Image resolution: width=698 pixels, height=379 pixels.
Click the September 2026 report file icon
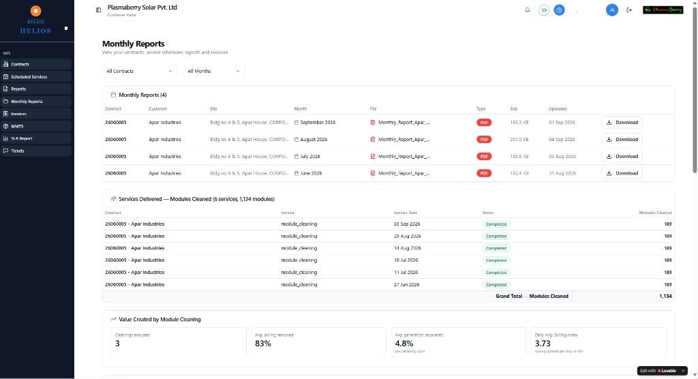pos(373,123)
